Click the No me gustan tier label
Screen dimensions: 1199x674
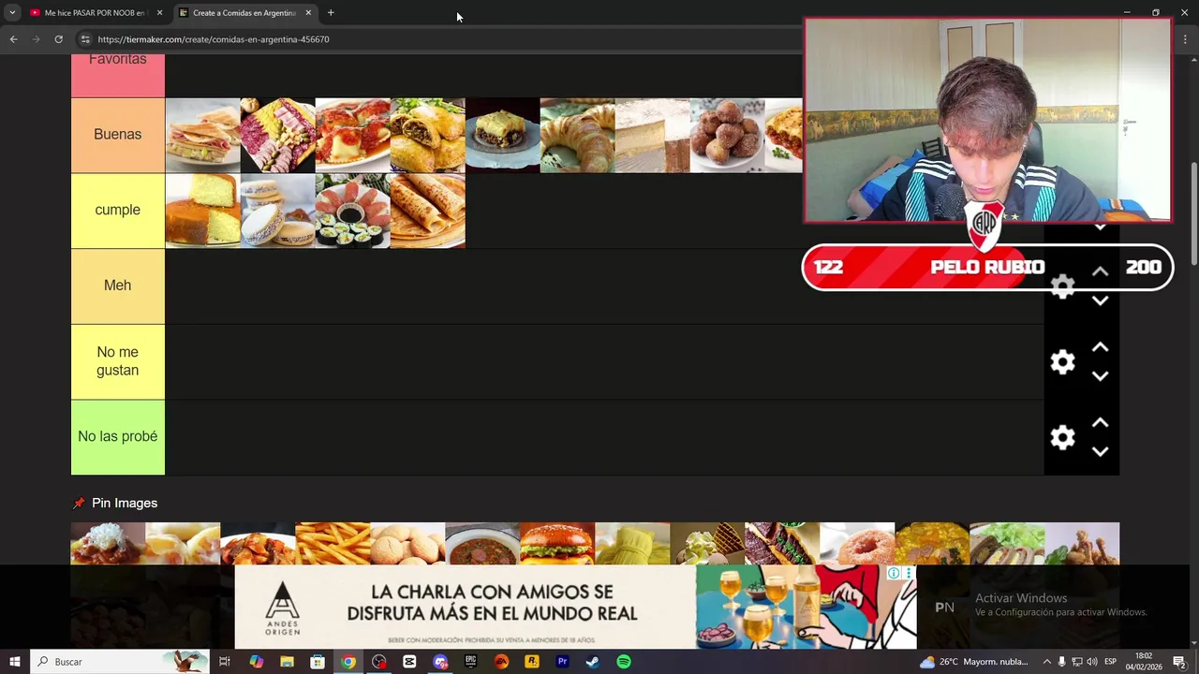[118, 361]
